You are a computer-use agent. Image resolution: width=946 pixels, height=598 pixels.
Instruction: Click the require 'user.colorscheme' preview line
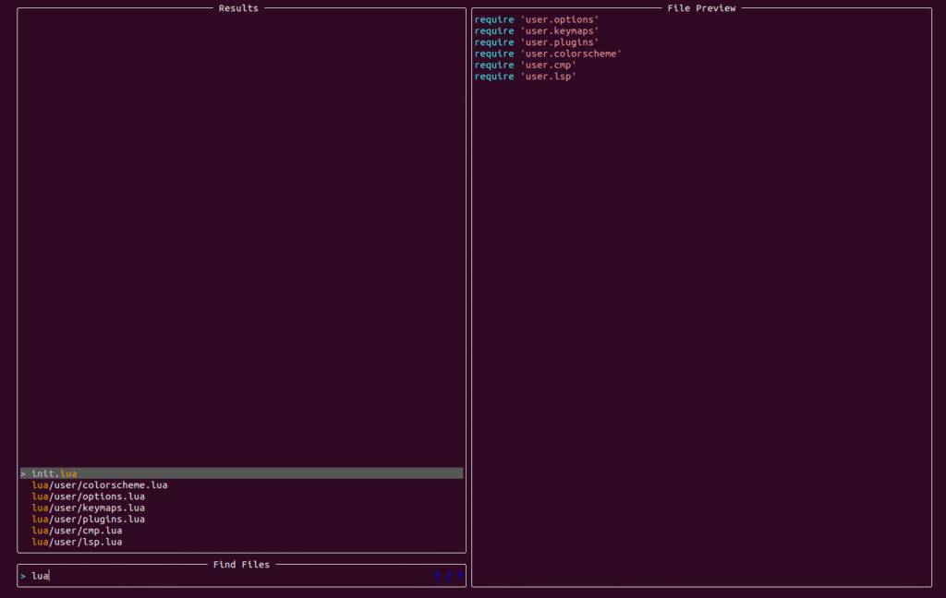(548, 54)
